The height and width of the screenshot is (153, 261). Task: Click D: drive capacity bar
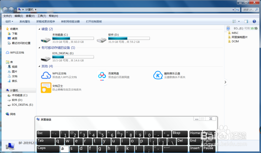pos(129,38)
